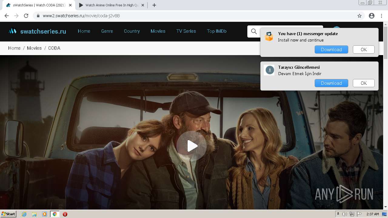
Task: Open volume control in tray
Action: coord(345,214)
